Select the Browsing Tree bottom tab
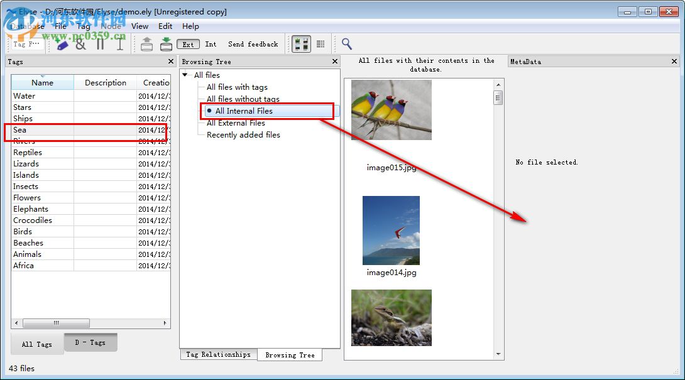Viewport: 685px width, 380px height. 290,355
